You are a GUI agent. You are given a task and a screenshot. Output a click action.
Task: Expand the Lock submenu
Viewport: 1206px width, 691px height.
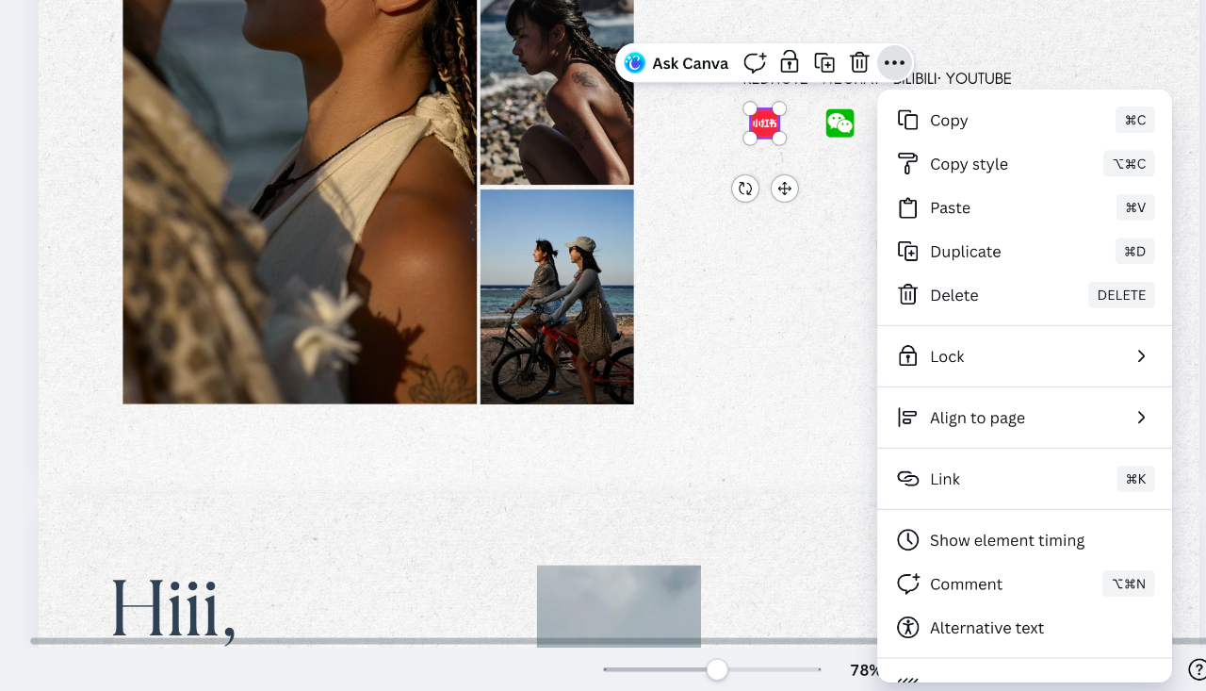point(1024,356)
